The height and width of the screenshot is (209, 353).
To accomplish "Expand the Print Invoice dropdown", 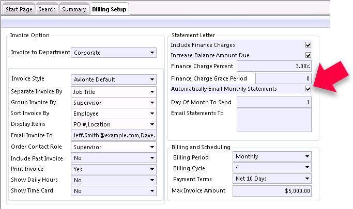I will click(114, 169).
